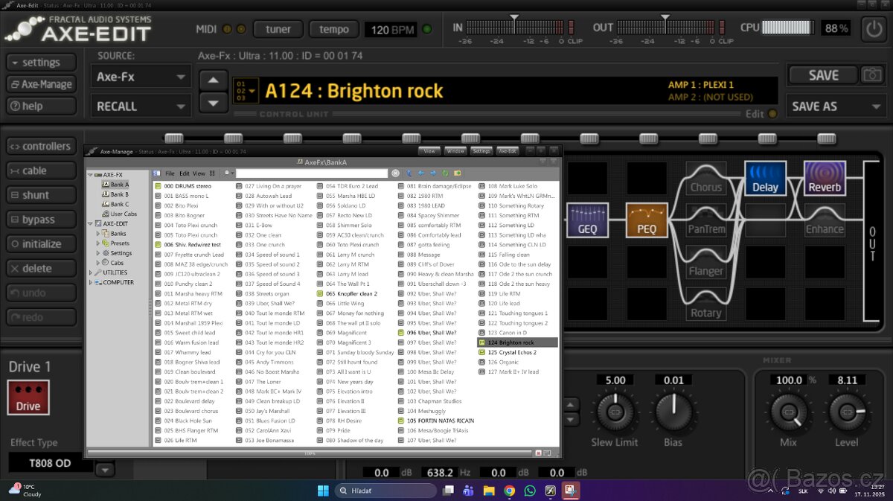This screenshot has height=501, width=893.
Task: Open the T808 OD effect type dropdown
Action: point(103,468)
